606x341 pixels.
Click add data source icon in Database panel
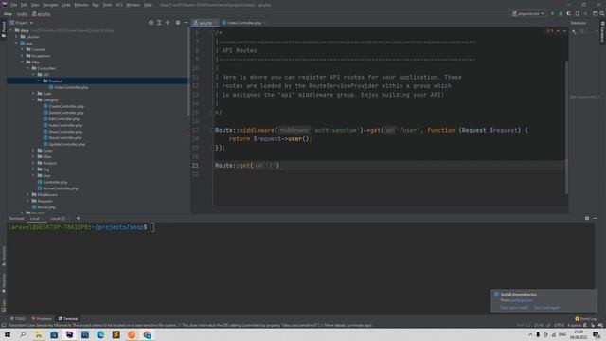(x=574, y=31)
